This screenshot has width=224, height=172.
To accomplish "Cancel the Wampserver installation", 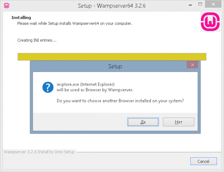I will (203, 161).
